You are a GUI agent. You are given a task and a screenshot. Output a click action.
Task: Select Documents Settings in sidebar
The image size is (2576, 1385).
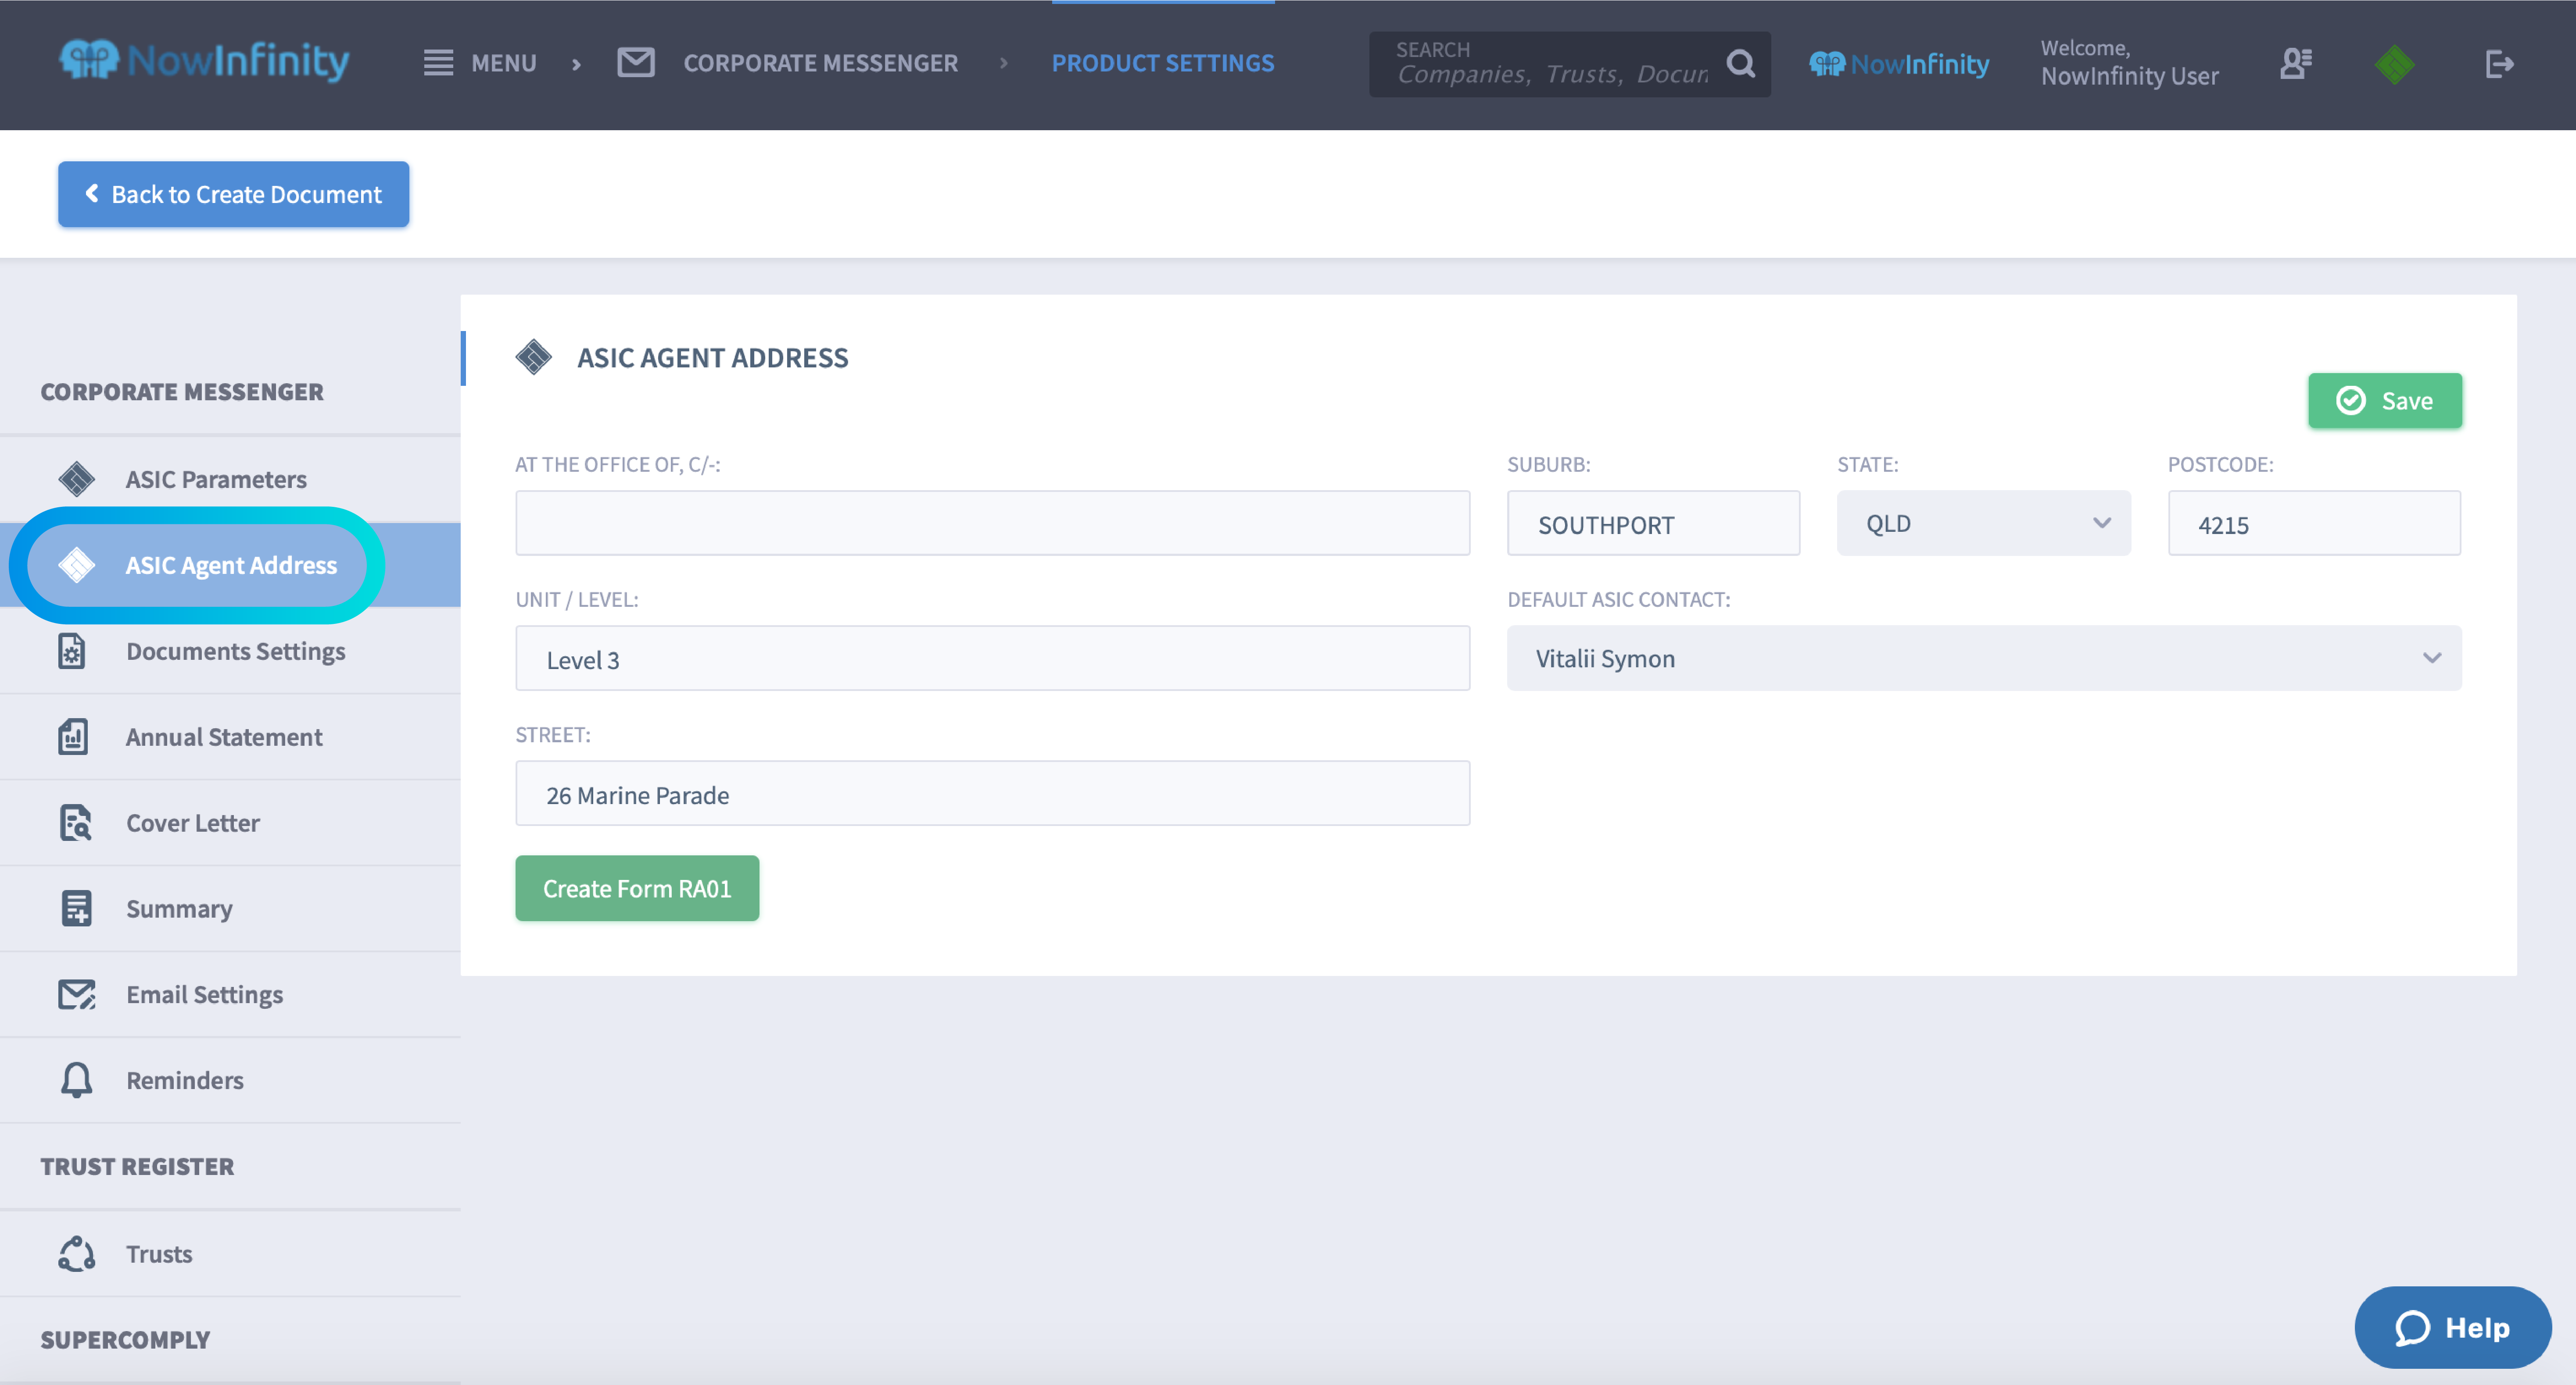[235, 652]
